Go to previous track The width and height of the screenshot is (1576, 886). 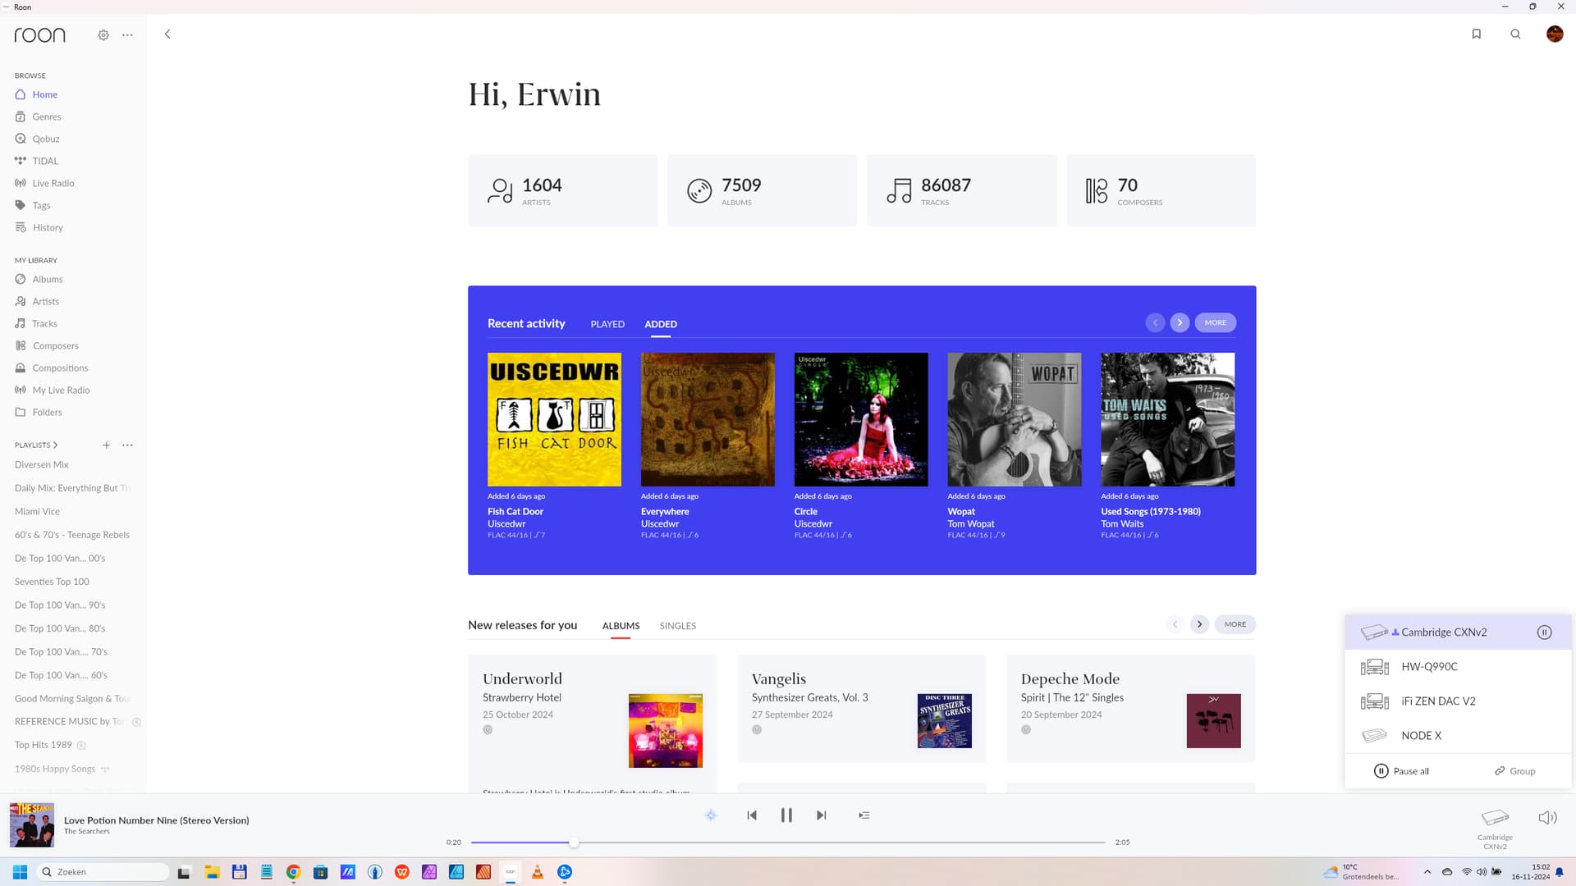click(x=752, y=815)
